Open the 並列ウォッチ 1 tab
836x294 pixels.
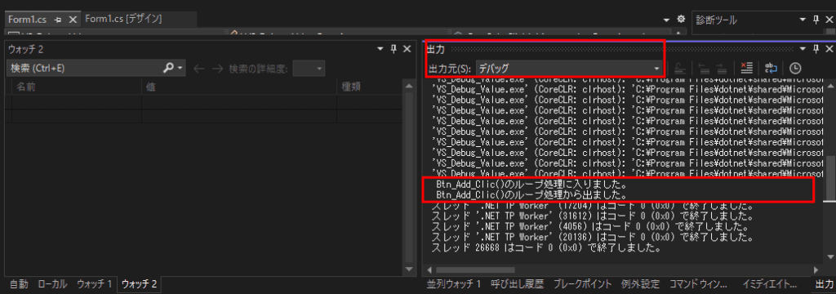point(454,284)
